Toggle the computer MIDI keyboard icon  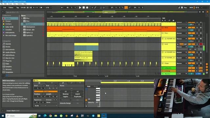pos(182,8)
